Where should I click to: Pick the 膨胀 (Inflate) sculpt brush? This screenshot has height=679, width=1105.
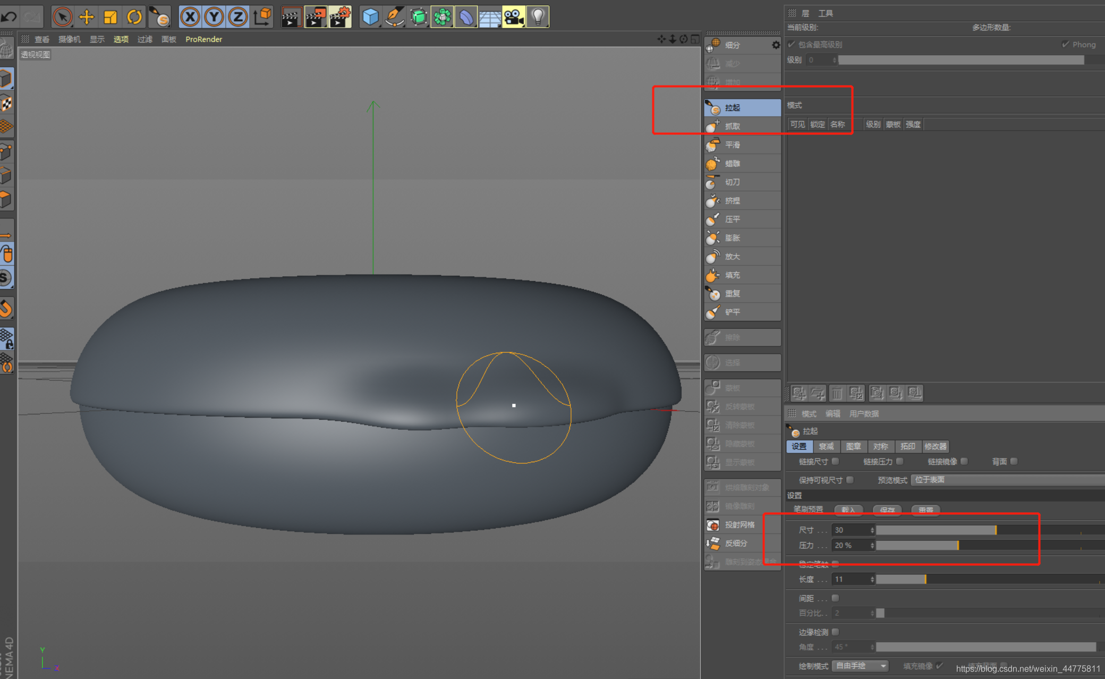point(732,237)
